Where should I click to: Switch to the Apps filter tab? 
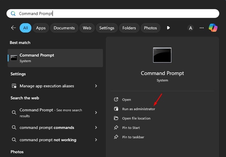tap(41, 28)
